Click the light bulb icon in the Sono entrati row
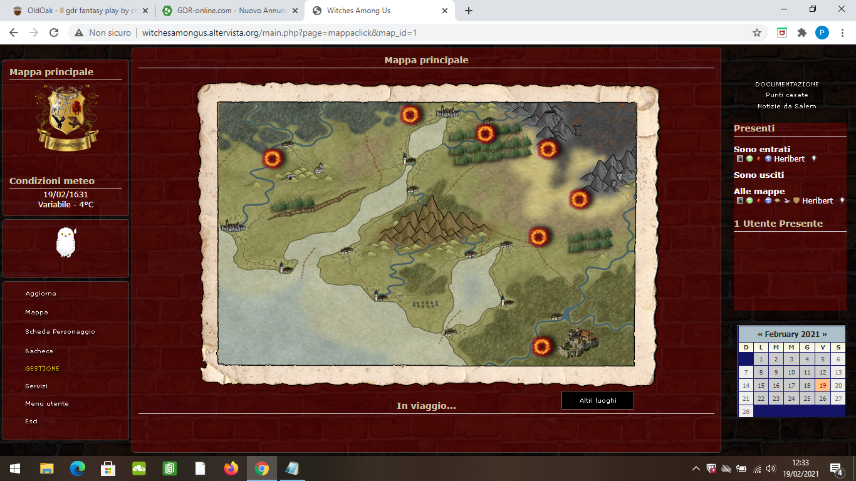 click(x=814, y=158)
